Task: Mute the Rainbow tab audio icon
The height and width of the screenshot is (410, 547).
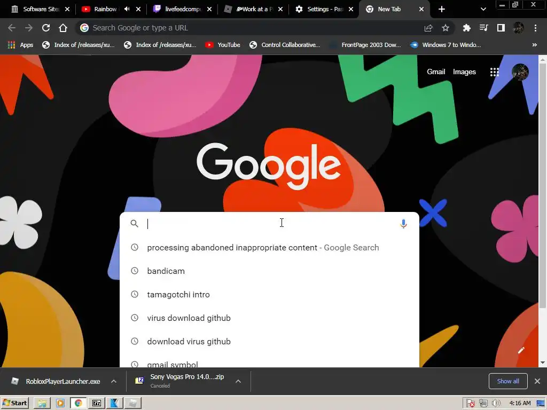Action: pyautogui.click(x=127, y=9)
